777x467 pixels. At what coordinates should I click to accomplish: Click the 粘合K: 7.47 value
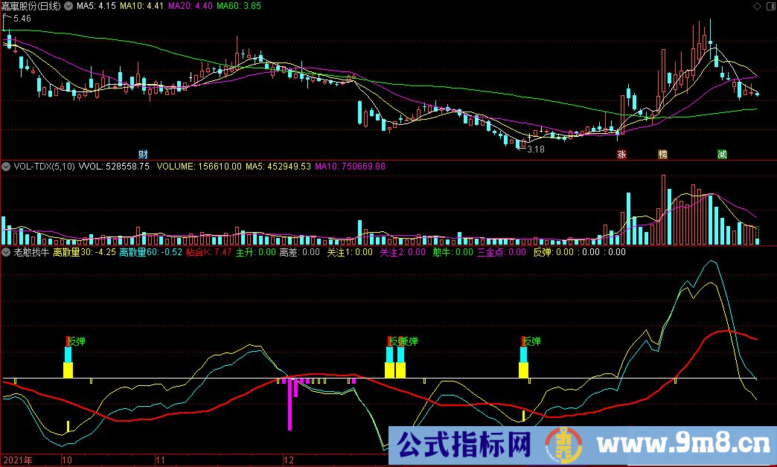click(x=208, y=252)
